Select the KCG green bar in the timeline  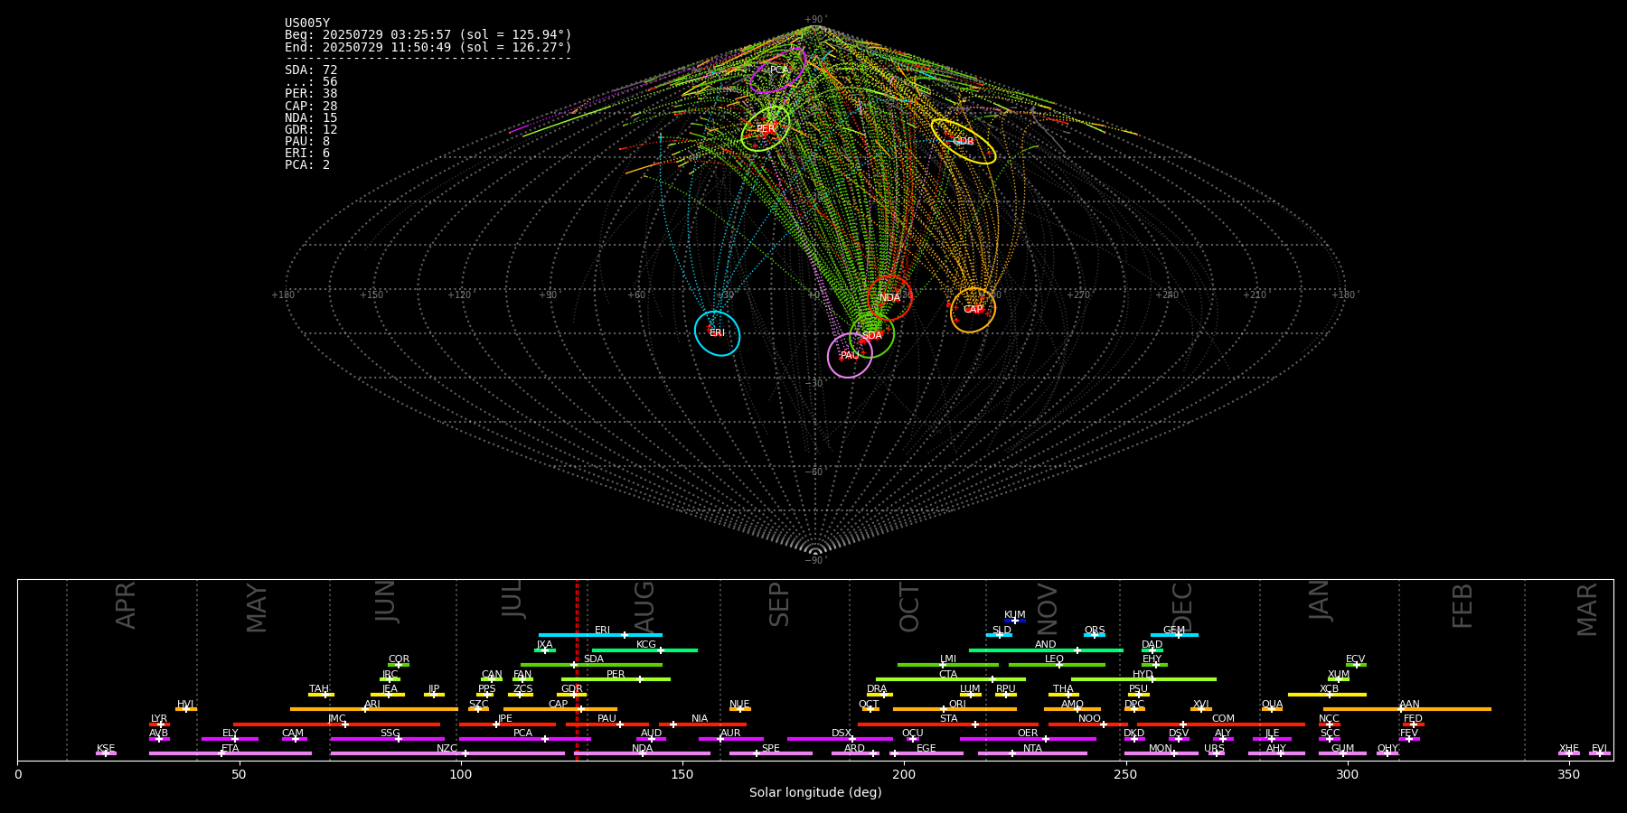(644, 650)
